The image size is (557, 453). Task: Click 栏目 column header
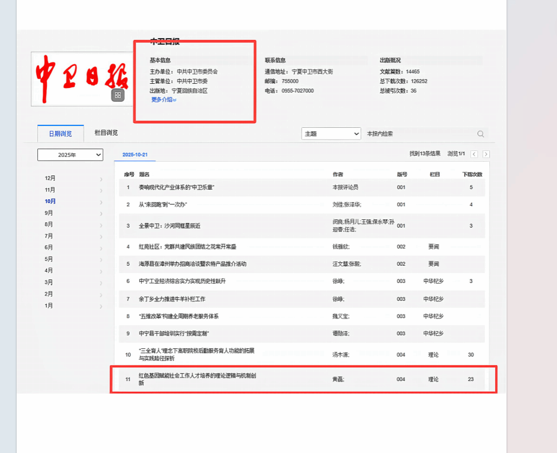pos(435,174)
